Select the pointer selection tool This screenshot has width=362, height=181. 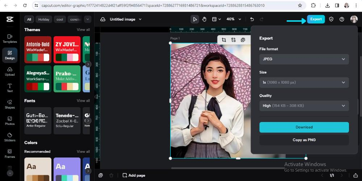(195, 19)
